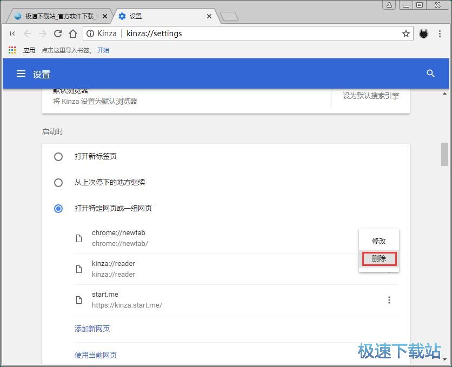The width and height of the screenshot is (452, 367).
Task: Switch to the 极速下载站 tab
Action: click(59, 16)
